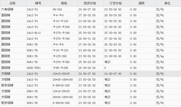Select the 订货价格 column header

click(116, 3)
